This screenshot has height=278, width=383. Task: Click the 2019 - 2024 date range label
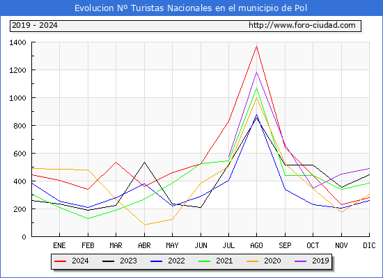click(35, 25)
